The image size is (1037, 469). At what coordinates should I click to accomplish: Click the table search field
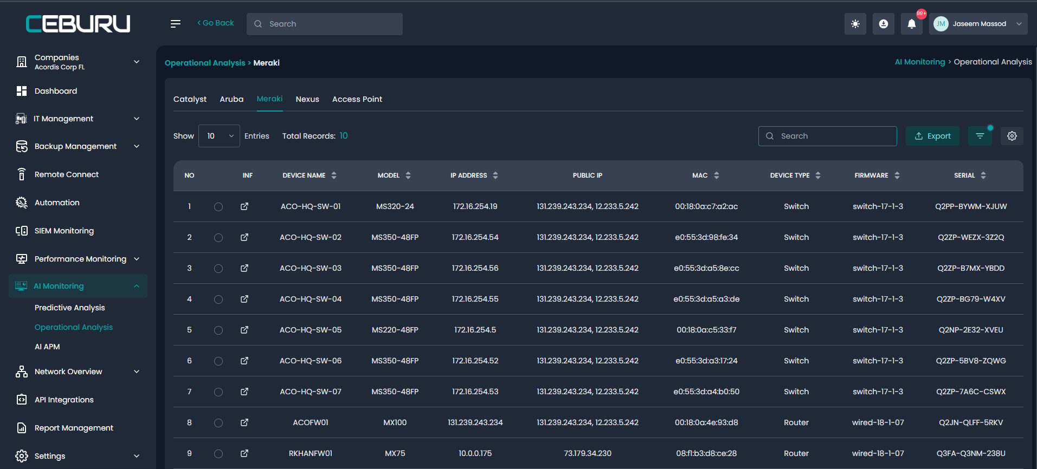(828, 136)
